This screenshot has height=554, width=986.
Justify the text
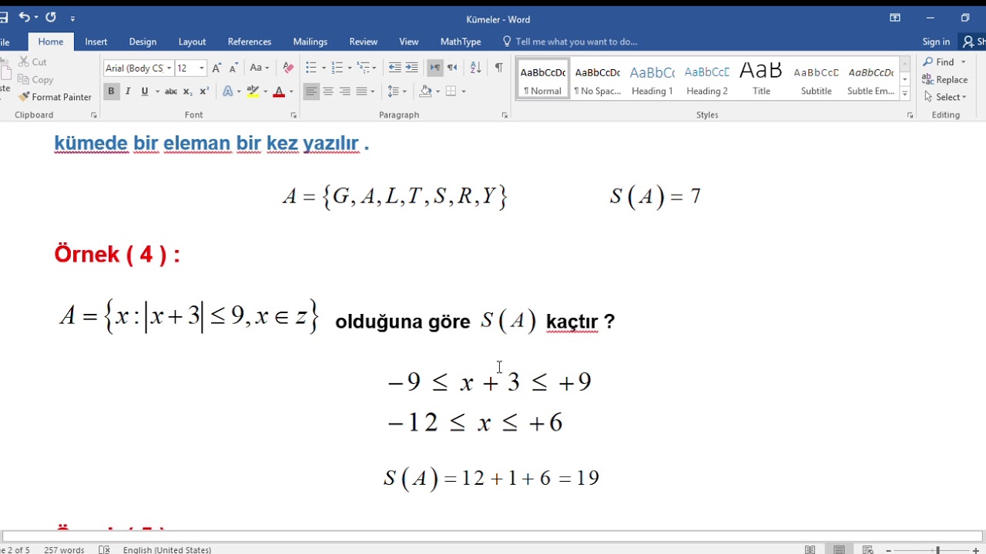click(x=362, y=91)
